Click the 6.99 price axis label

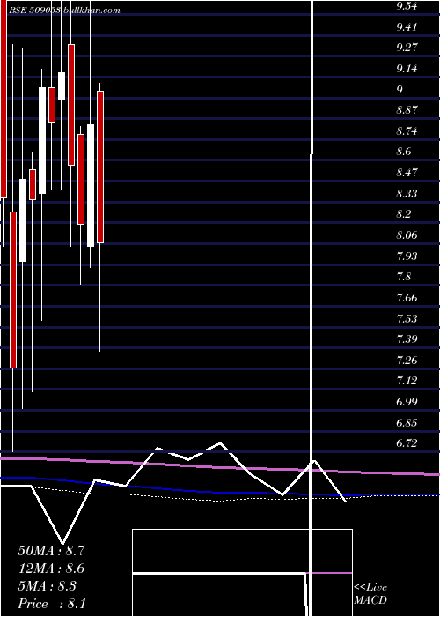pyautogui.click(x=407, y=402)
